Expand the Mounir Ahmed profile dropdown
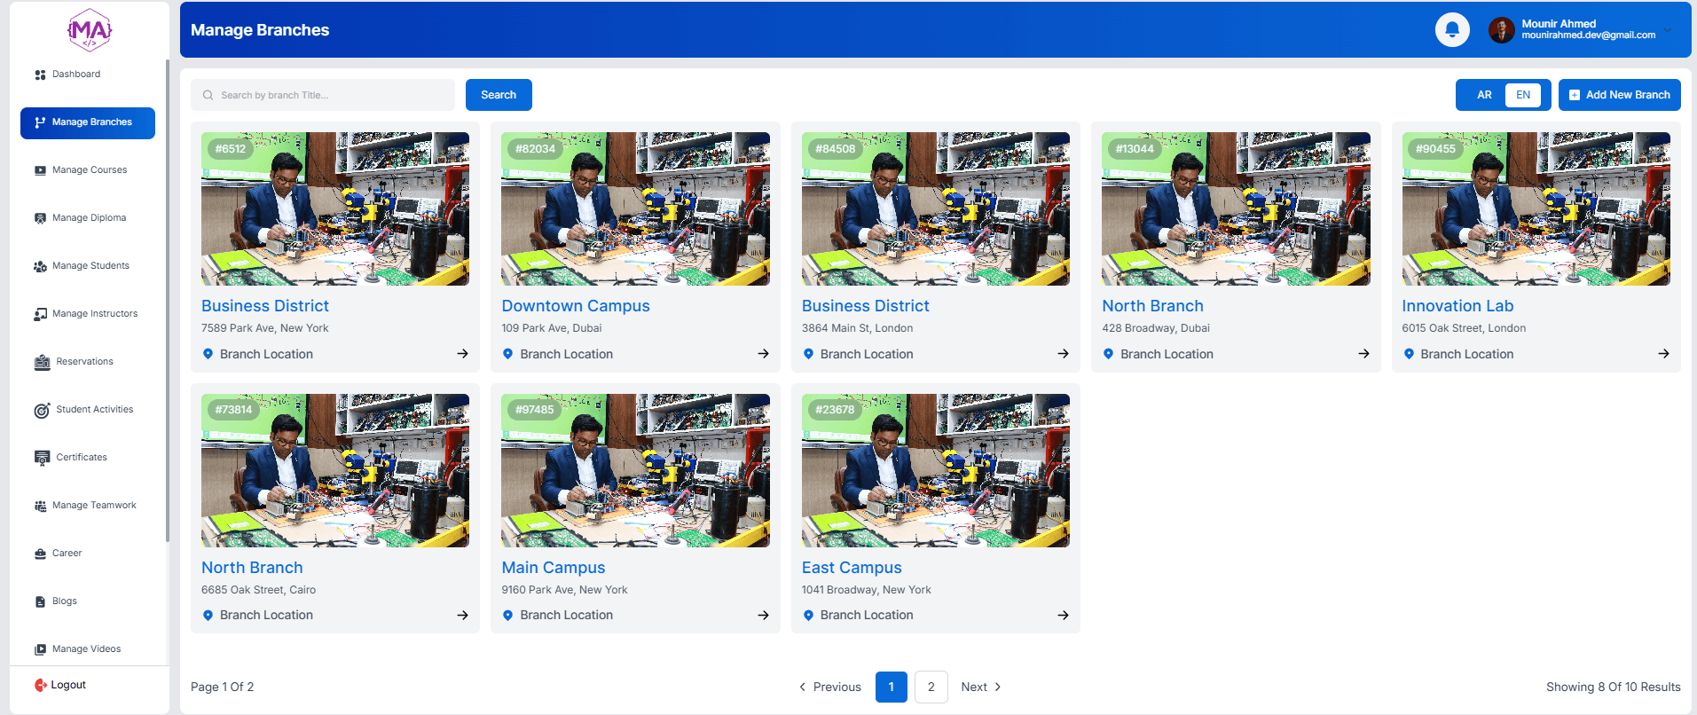Image resolution: width=1697 pixels, height=715 pixels. (1668, 30)
